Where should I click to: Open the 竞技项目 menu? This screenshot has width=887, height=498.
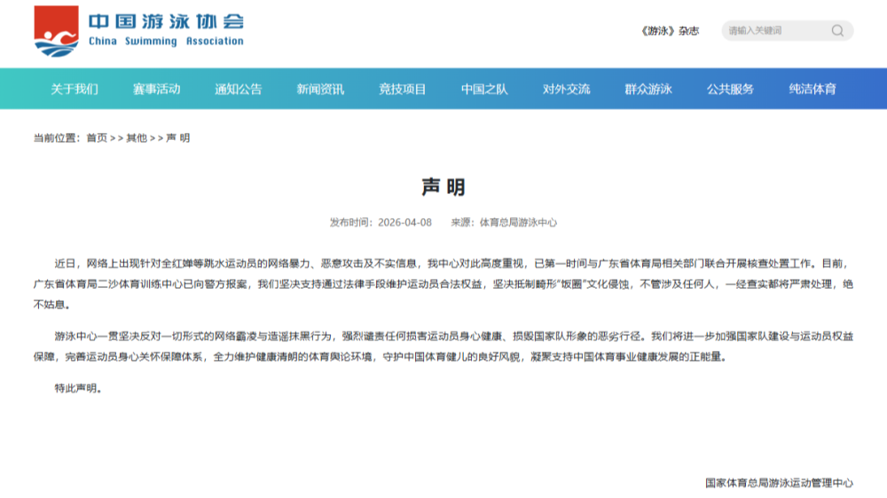[x=402, y=89]
